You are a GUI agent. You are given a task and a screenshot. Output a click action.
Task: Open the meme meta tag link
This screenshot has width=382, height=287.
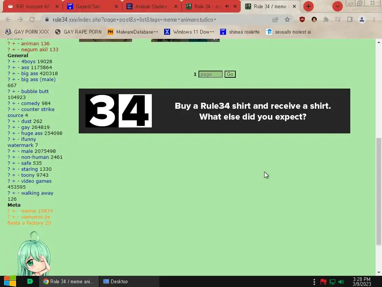click(x=28, y=211)
